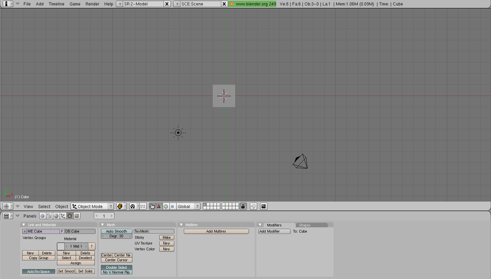
Task: Click the Add Multires button
Action: tap(216, 231)
